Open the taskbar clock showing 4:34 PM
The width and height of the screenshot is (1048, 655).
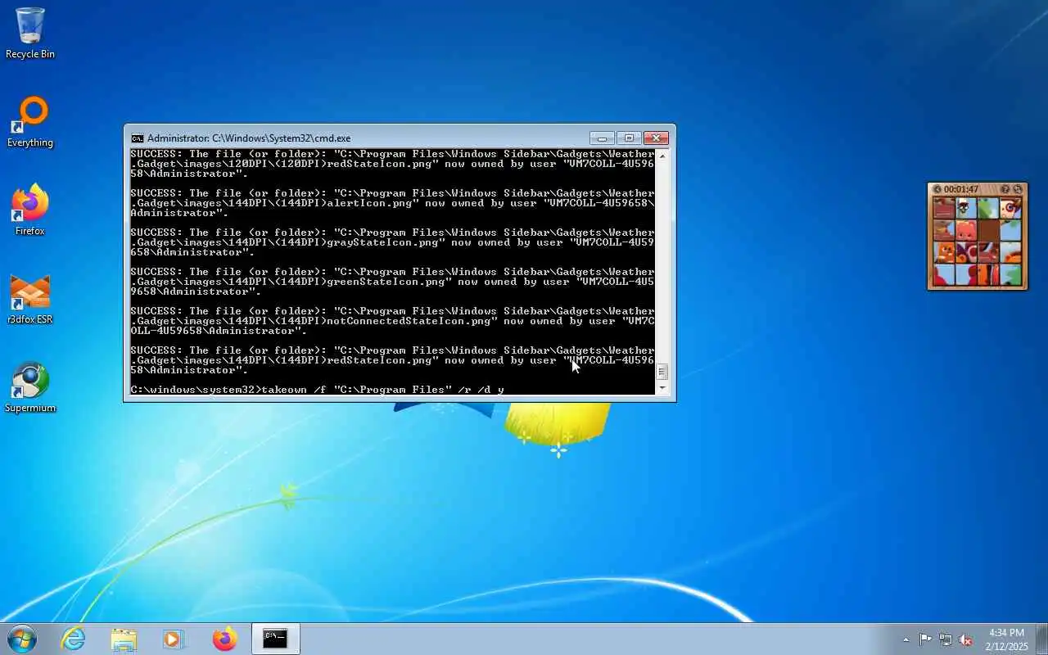click(1006, 639)
